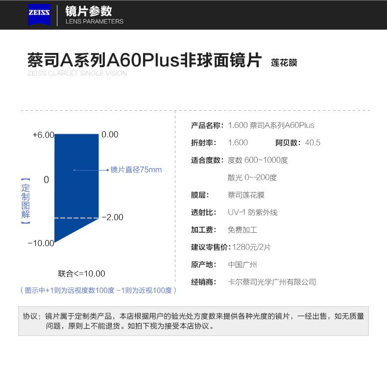The width and height of the screenshot is (387, 370).
Task: Click the 散光 0~-200度 text
Action: (252, 177)
